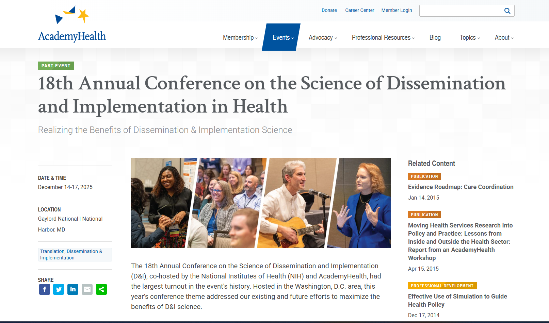This screenshot has height=323, width=549.
Task: Go to the Blog page
Action: tap(435, 37)
